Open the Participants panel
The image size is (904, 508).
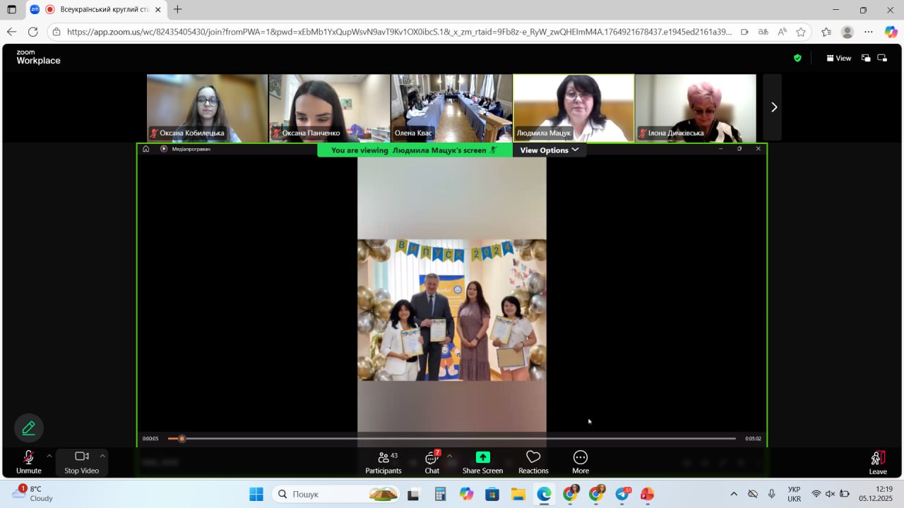383,462
